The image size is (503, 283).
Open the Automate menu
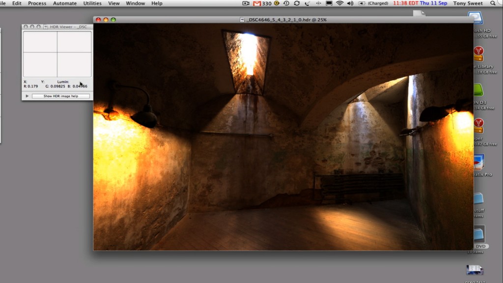65,3
